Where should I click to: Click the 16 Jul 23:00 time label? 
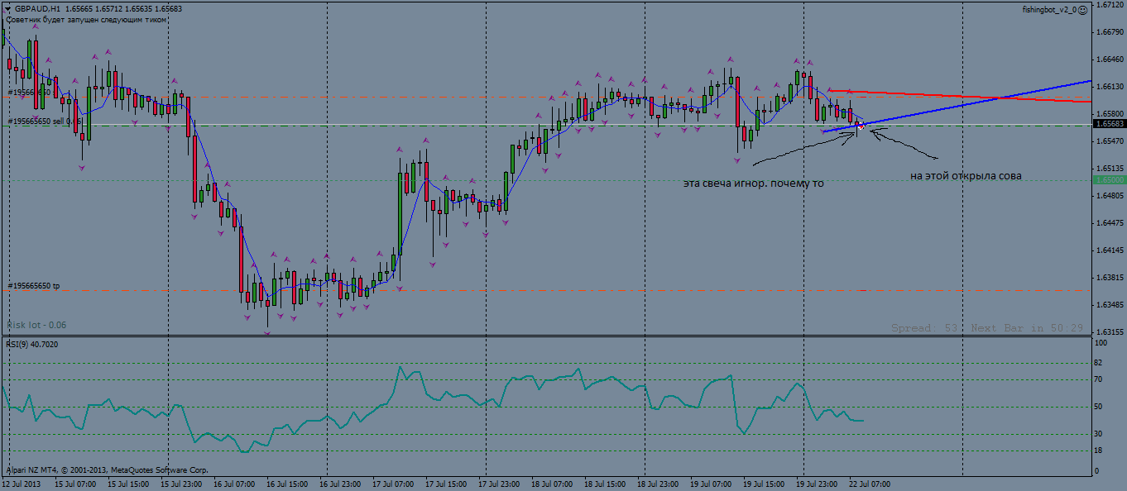[x=339, y=484]
